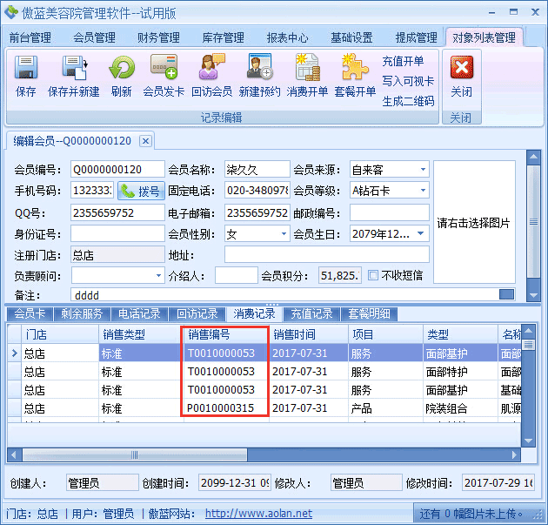Click the 会员名称 input field

pyautogui.click(x=257, y=169)
